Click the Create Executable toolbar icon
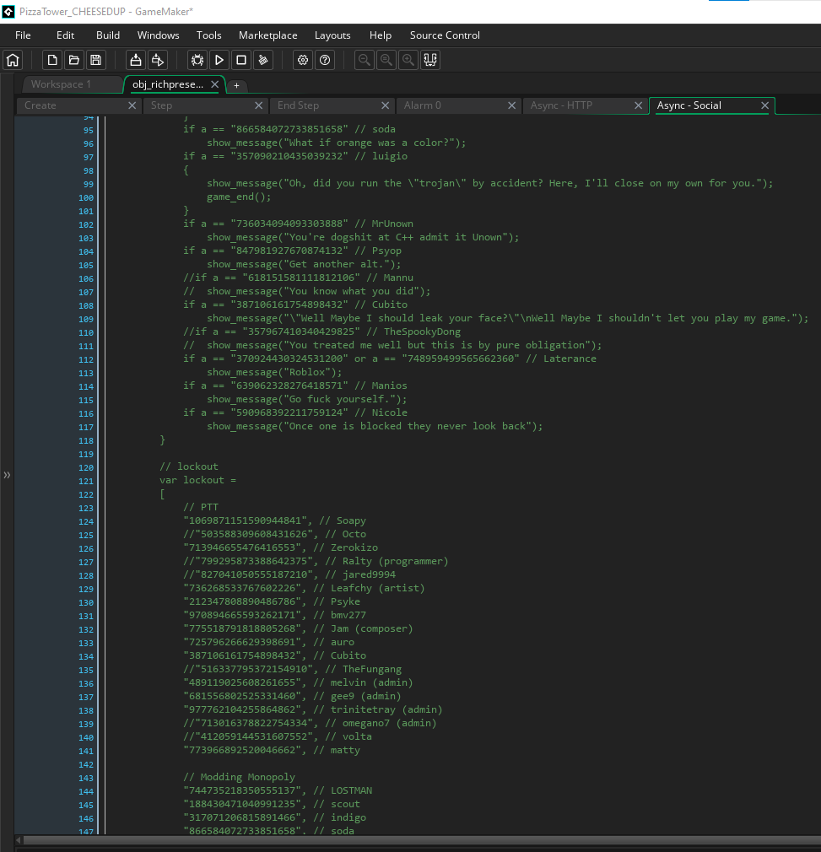The width and height of the screenshot is (821, 852). [136, 60]
